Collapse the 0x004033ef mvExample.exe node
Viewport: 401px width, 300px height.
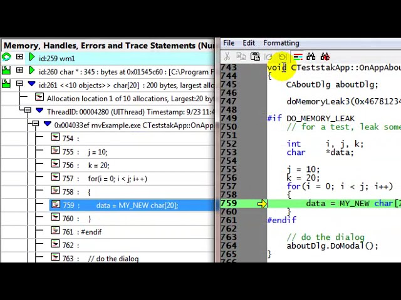tap(36, 124)
